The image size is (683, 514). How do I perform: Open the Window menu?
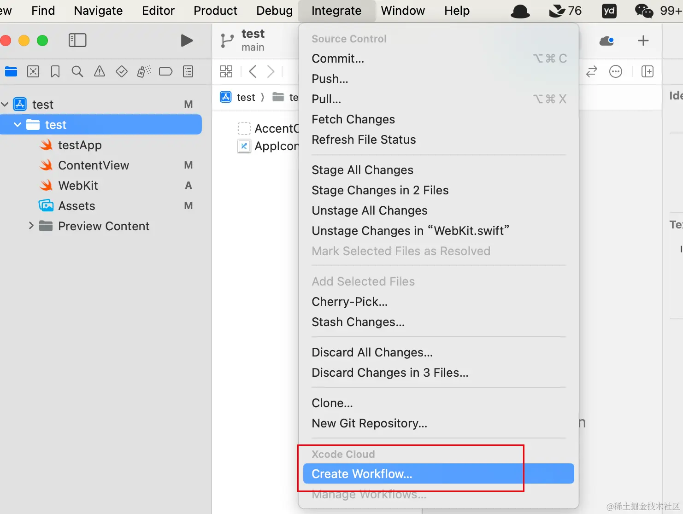pyautogui.click(x=403, y=11)
